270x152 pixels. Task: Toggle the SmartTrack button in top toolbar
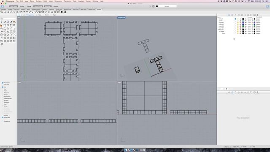pyautogui.click(x=38, y=6)
